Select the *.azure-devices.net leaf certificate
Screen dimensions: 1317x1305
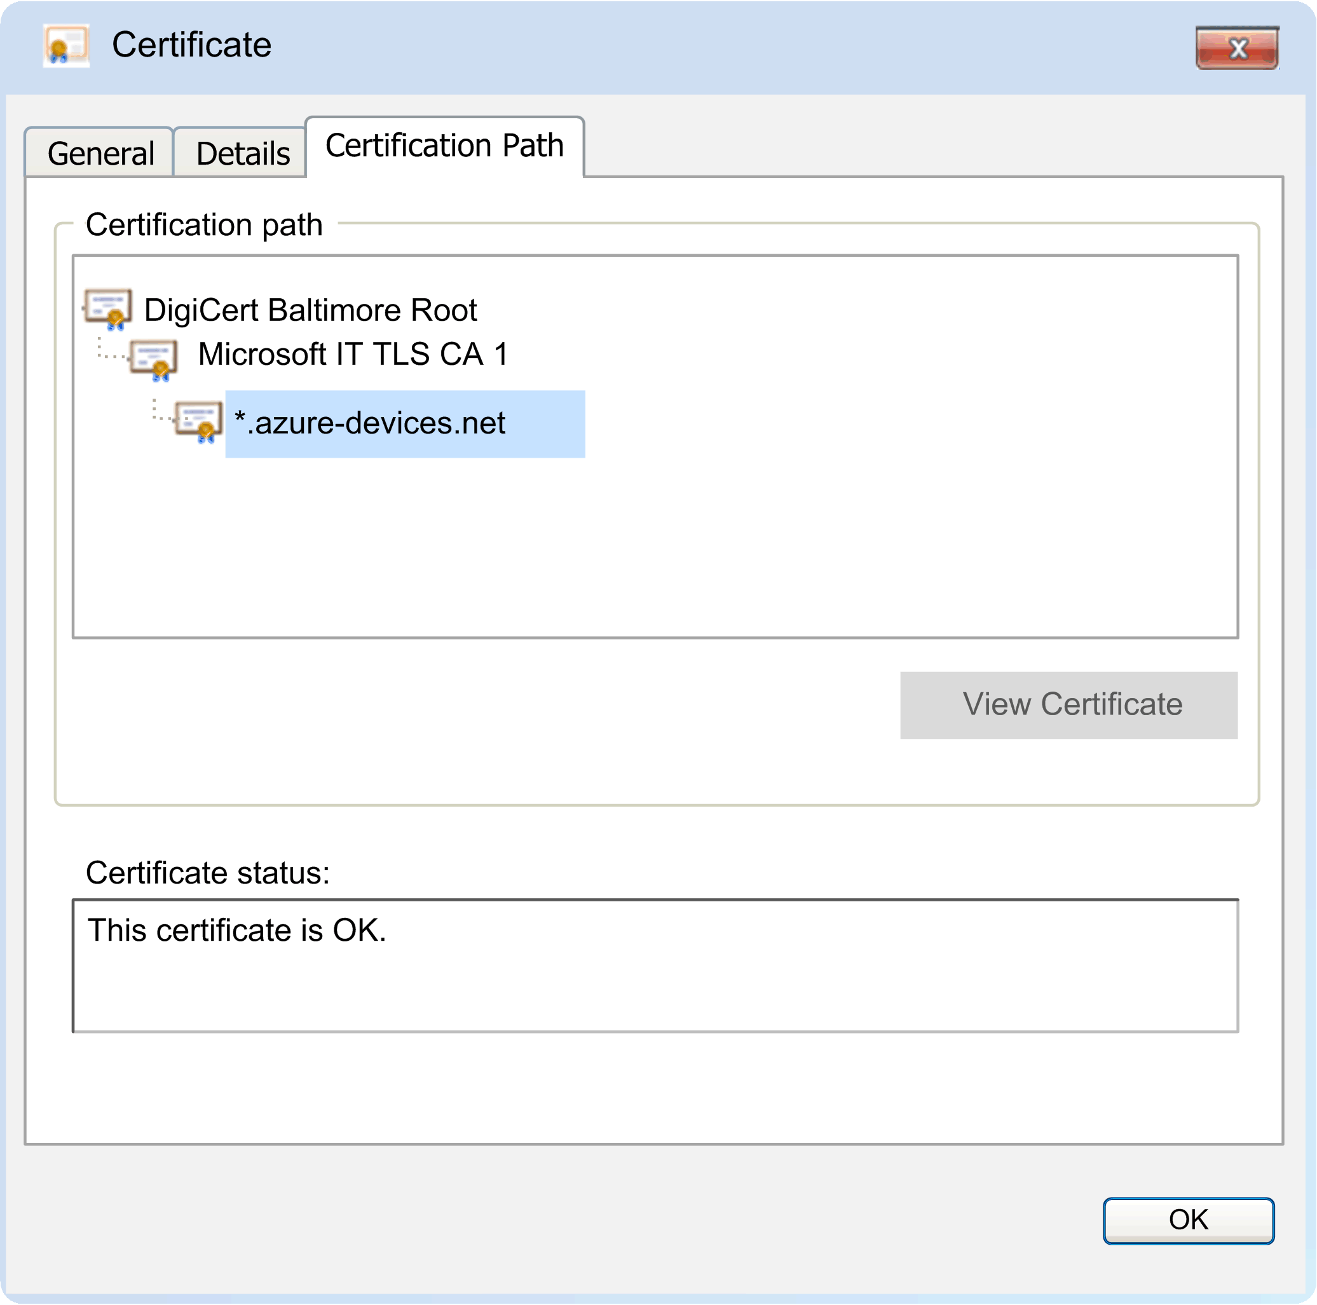click(x=405, y=424)
